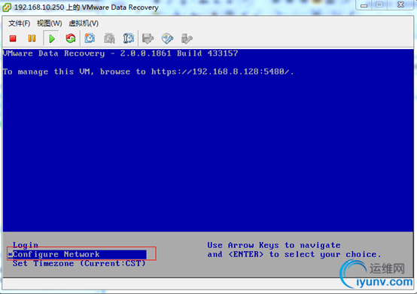
Task: Click the floppy drive connect icon
Action: coord(148,38)
